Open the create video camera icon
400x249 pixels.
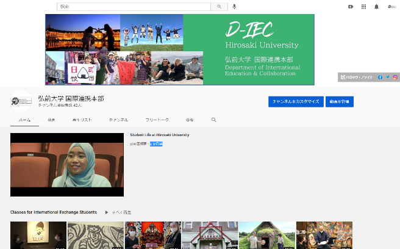tap(351, 7)
